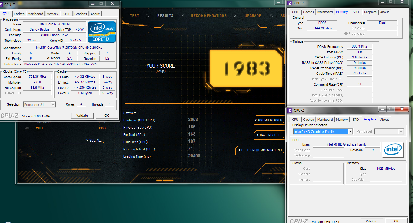Screen dimensions: 413x223
Task: Click Command Rate value 1T
Action: (x=359, y=84)
